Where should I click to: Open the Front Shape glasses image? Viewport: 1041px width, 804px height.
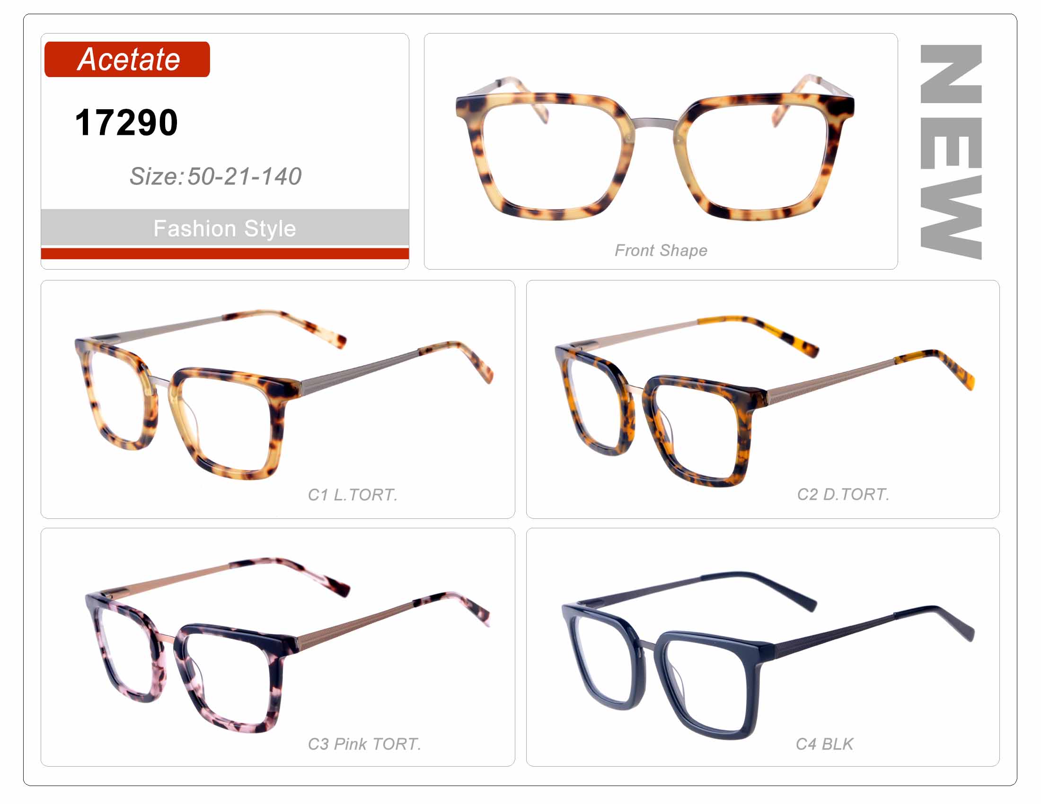(x=655, y=148)
